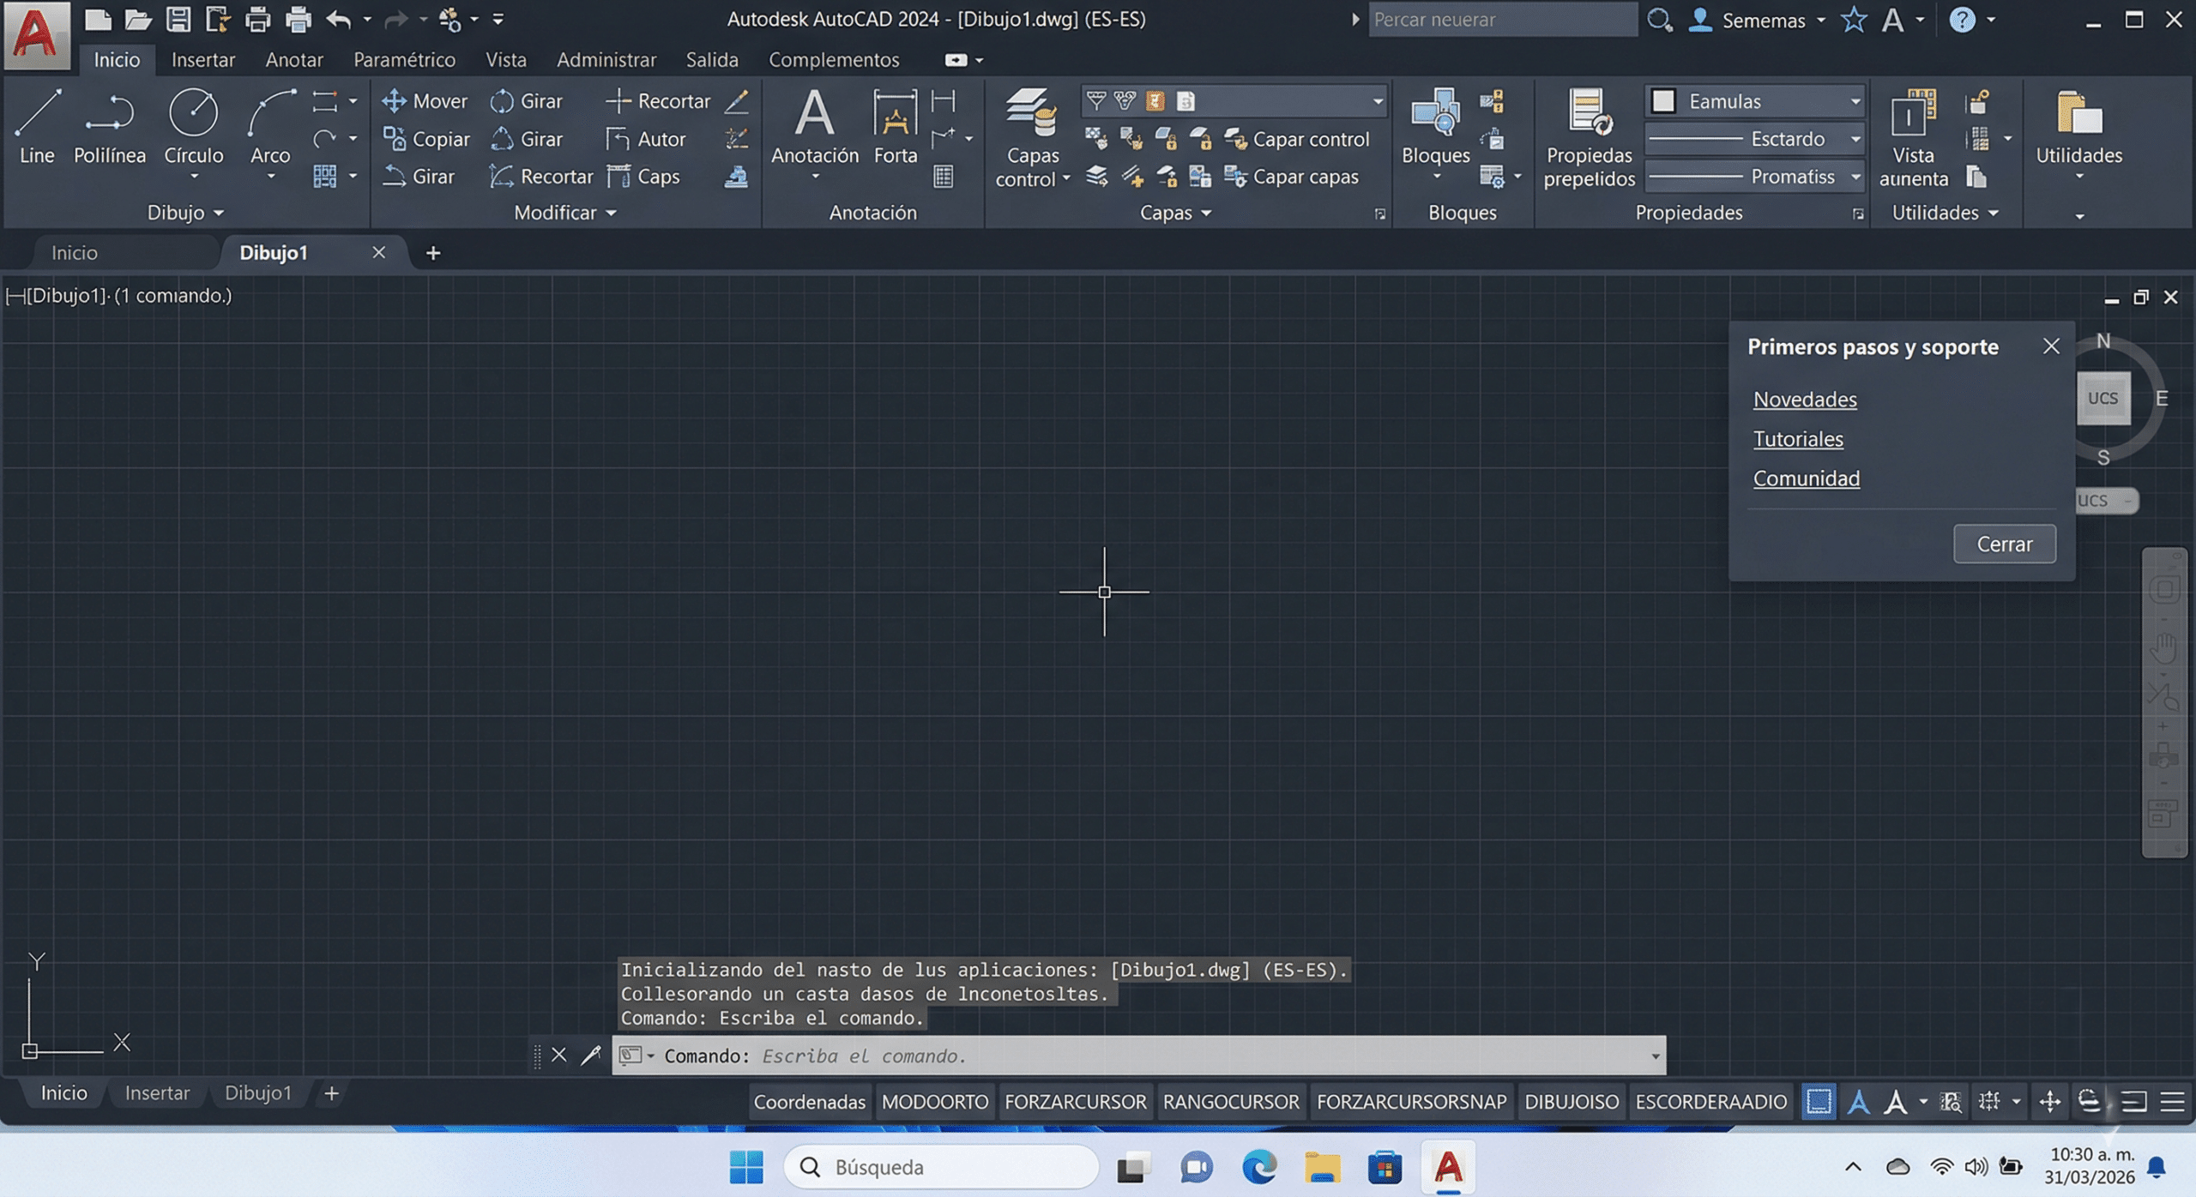The image size is (2196, 1197).
Task: Select the Line tool
Action: [36, 127]
